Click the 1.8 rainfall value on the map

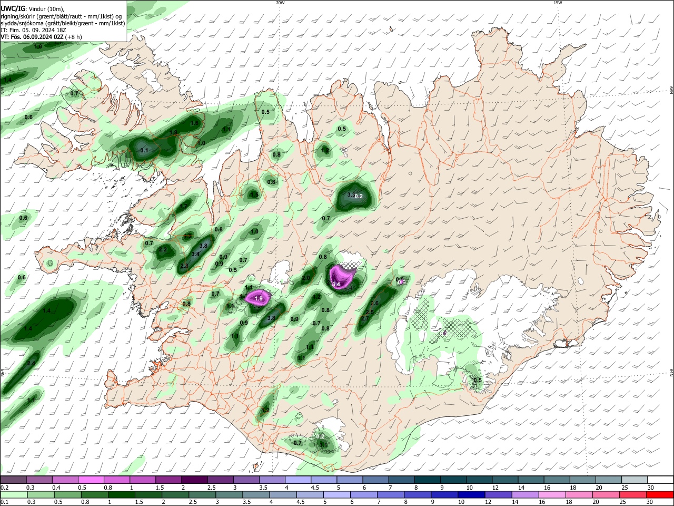[x=173, y=133]
